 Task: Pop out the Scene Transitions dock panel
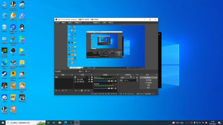[137, 75]
